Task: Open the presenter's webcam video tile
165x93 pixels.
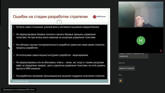Action: pos(141,14)
